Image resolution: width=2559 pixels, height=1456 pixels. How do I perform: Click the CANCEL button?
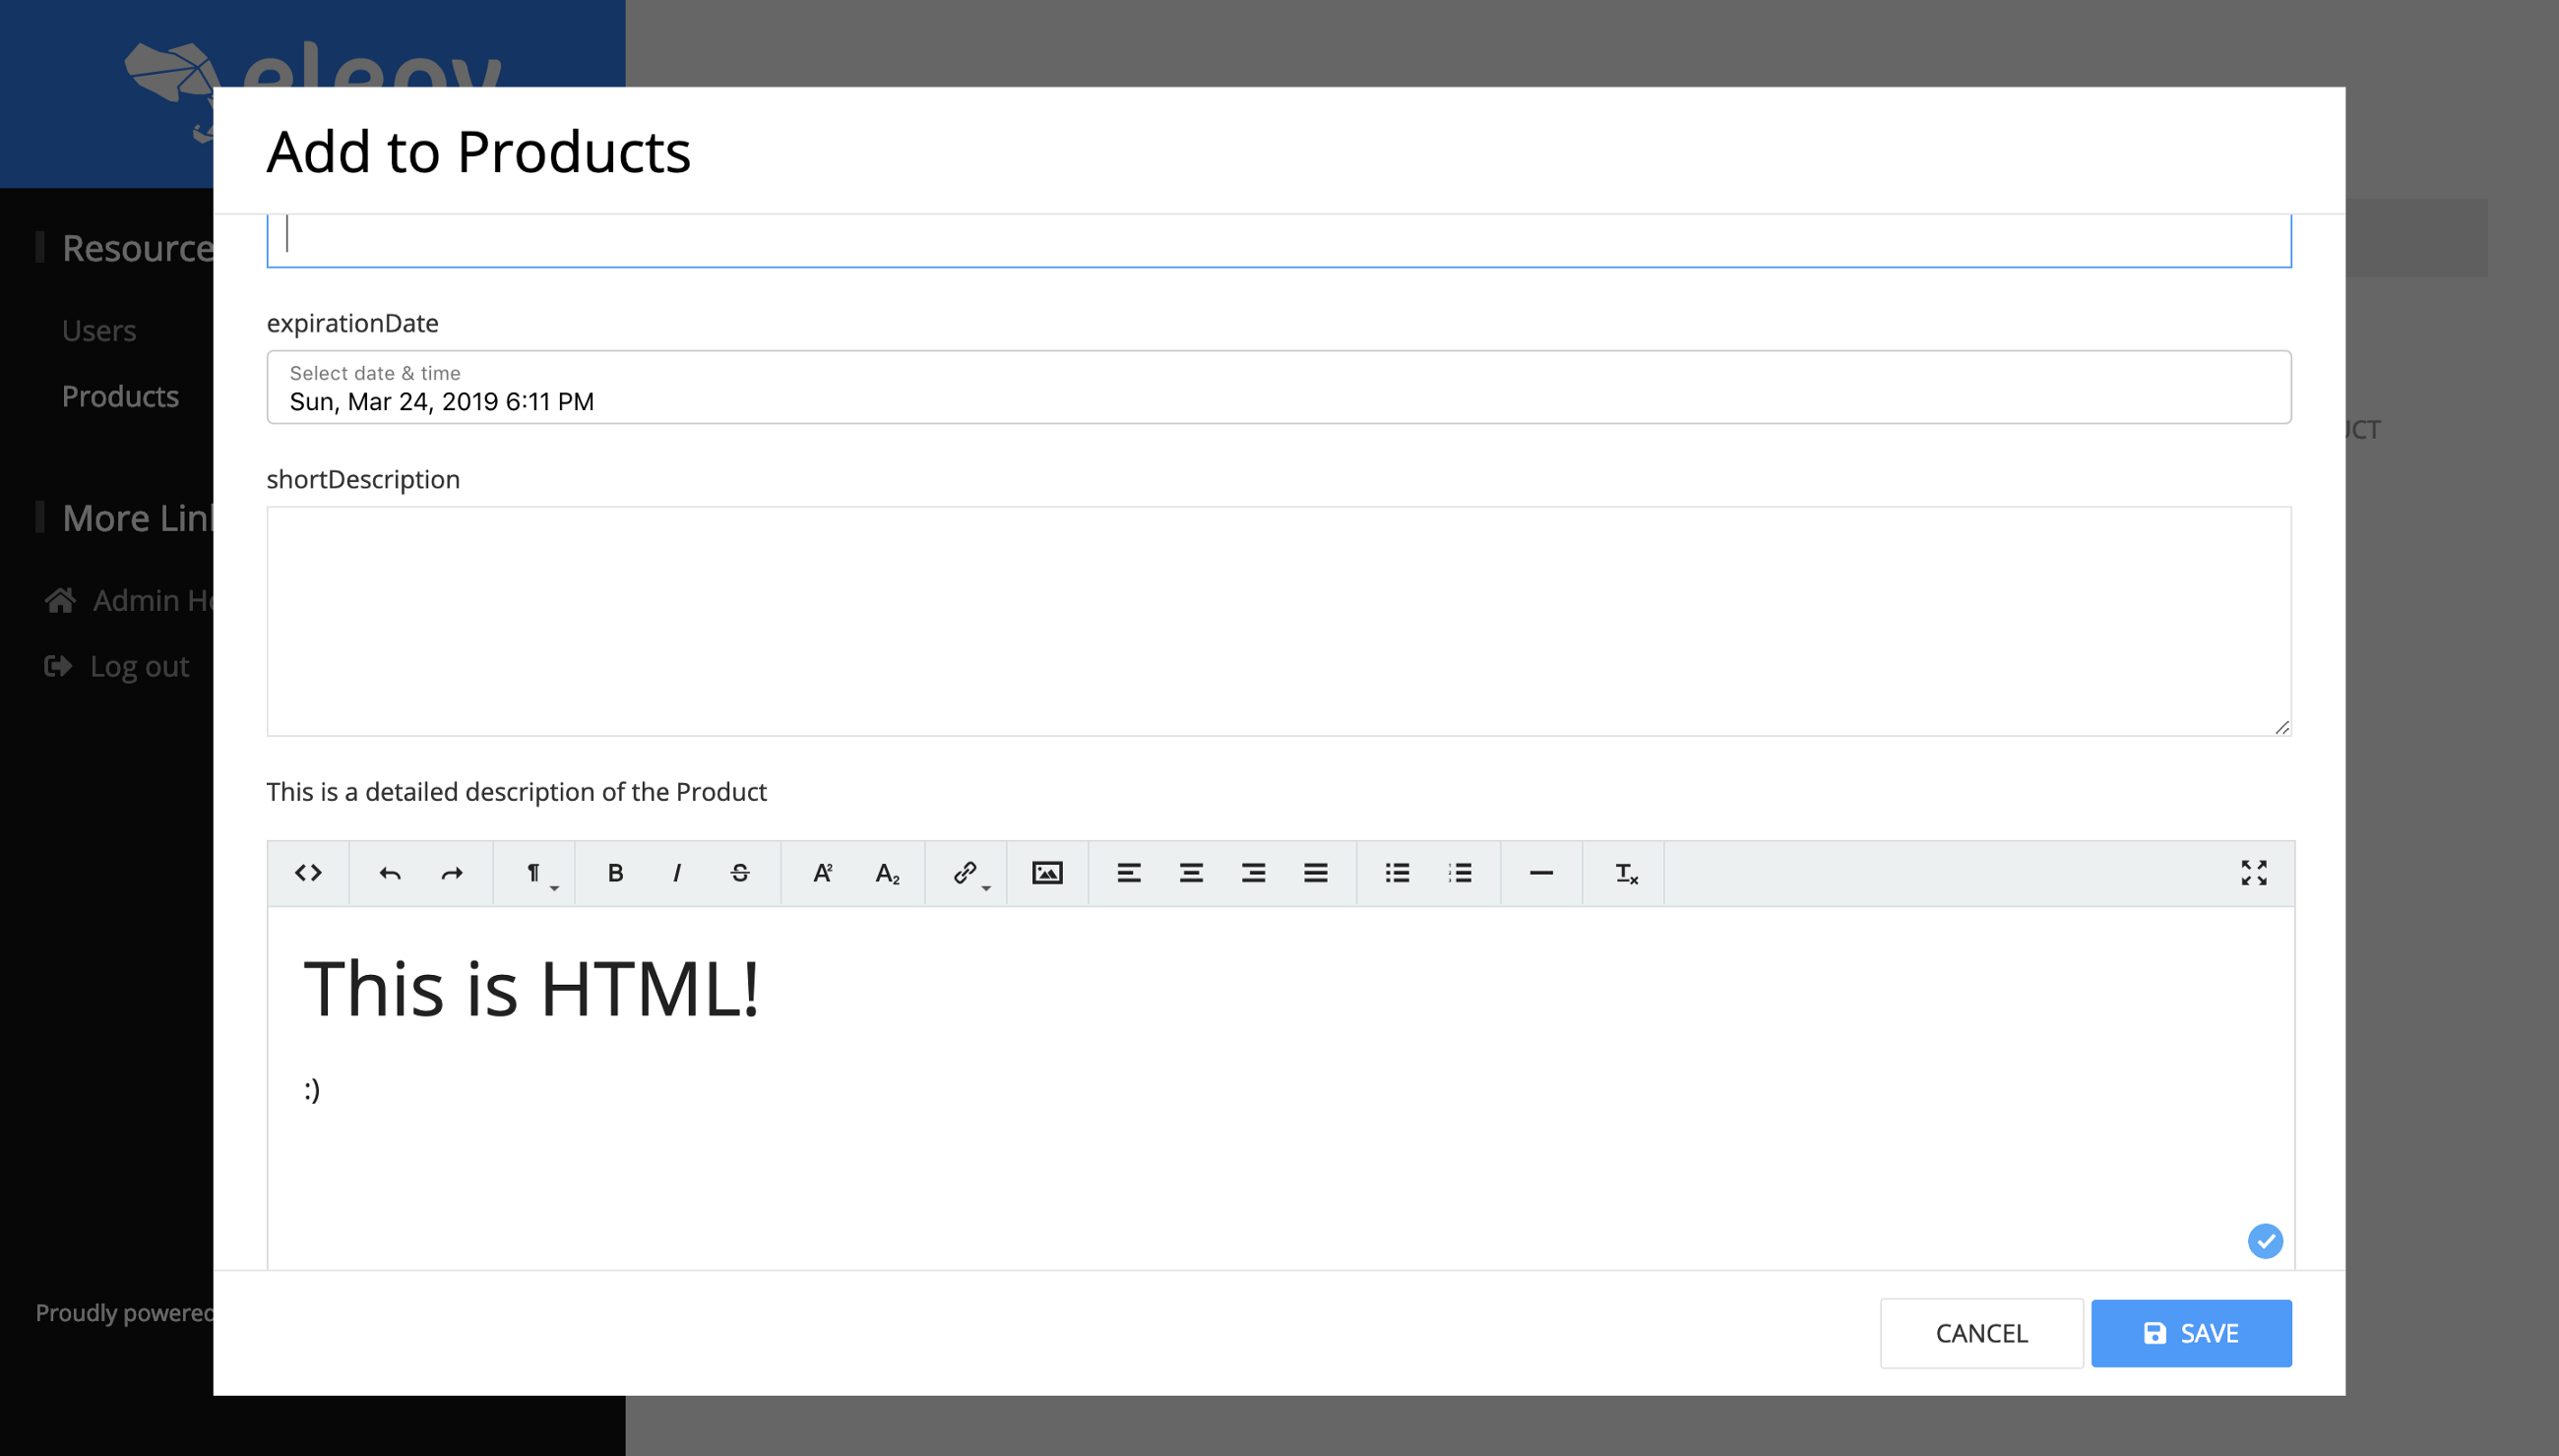coord(1981,1333)
